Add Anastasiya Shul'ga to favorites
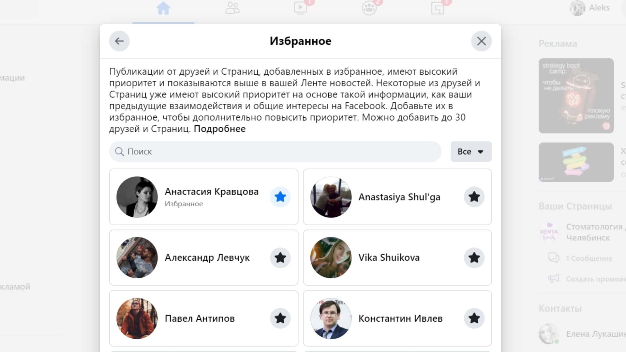This screenshot has width=626, height=352. click(x=474, y=197)
